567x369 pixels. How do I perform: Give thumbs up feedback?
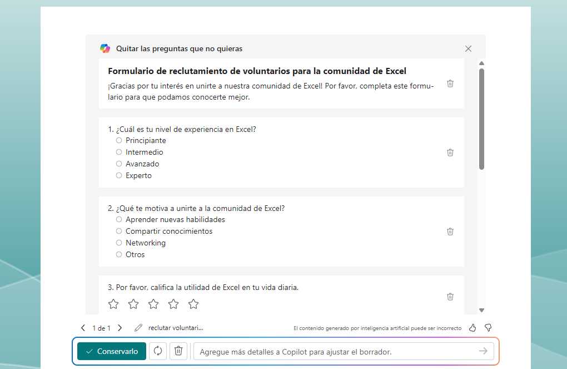pyautogui.click(x=472, y=328)
